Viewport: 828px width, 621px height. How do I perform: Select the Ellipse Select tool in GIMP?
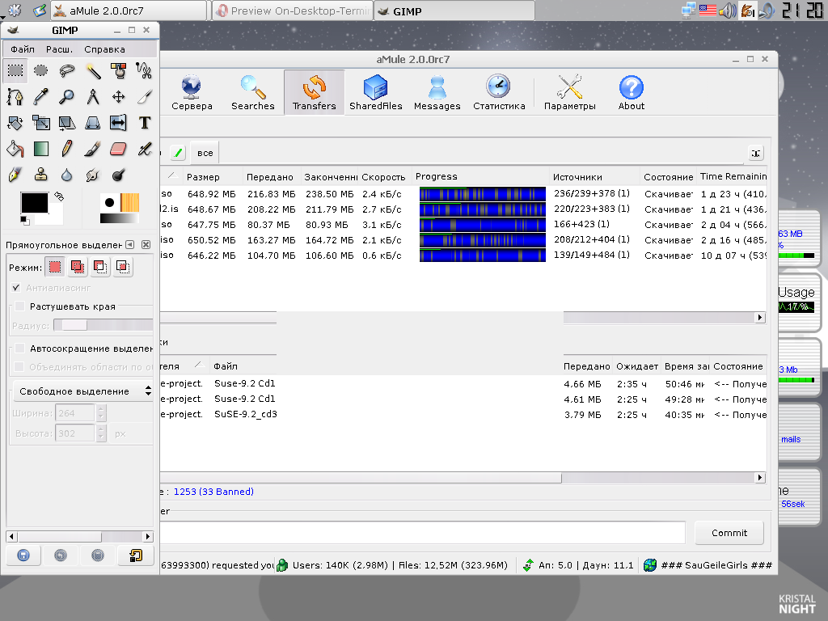[40, 70]
